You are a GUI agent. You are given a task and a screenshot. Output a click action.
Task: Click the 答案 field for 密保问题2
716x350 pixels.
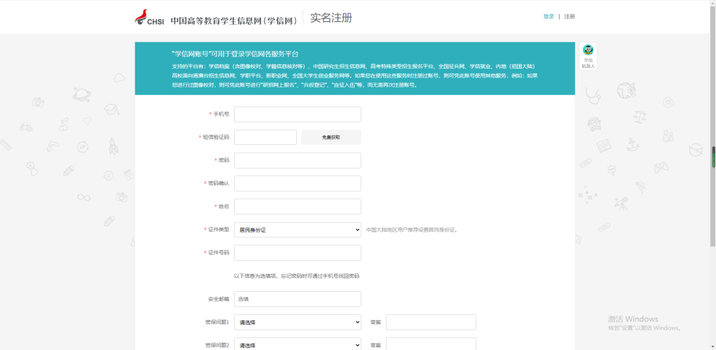pos(431,344)
